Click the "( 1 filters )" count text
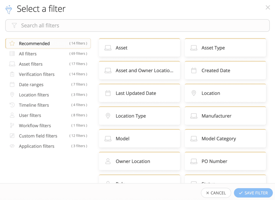 79,125
